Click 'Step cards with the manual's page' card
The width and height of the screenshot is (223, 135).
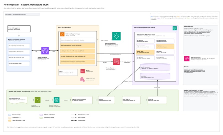pos(19,58)
